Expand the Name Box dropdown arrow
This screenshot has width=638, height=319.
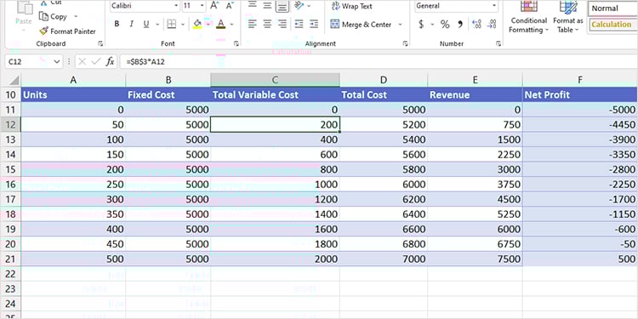click(56, 62)
